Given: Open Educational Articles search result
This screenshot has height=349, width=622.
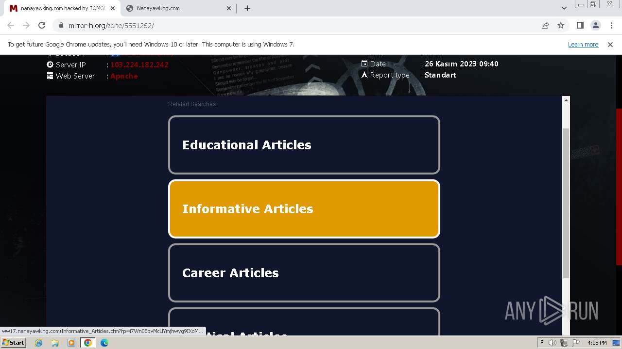Looking at the screenshot, I should [304, 145].
